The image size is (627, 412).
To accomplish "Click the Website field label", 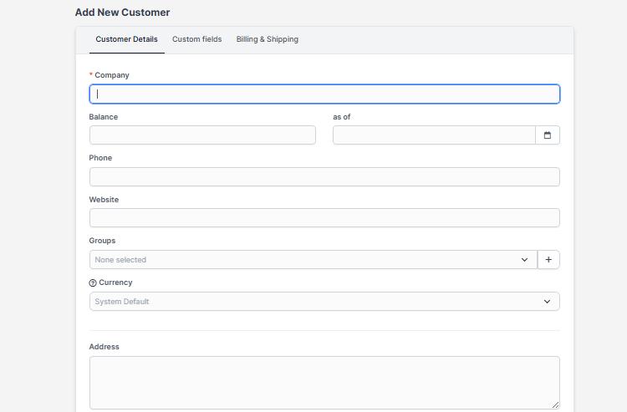I will pos(104,200).
